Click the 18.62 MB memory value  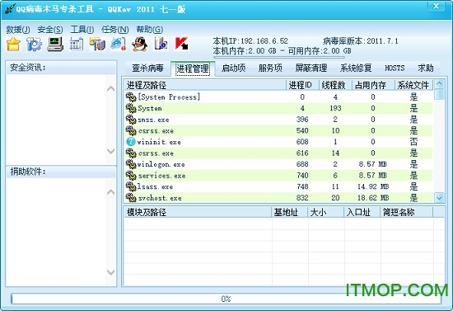tap(373, 198)
